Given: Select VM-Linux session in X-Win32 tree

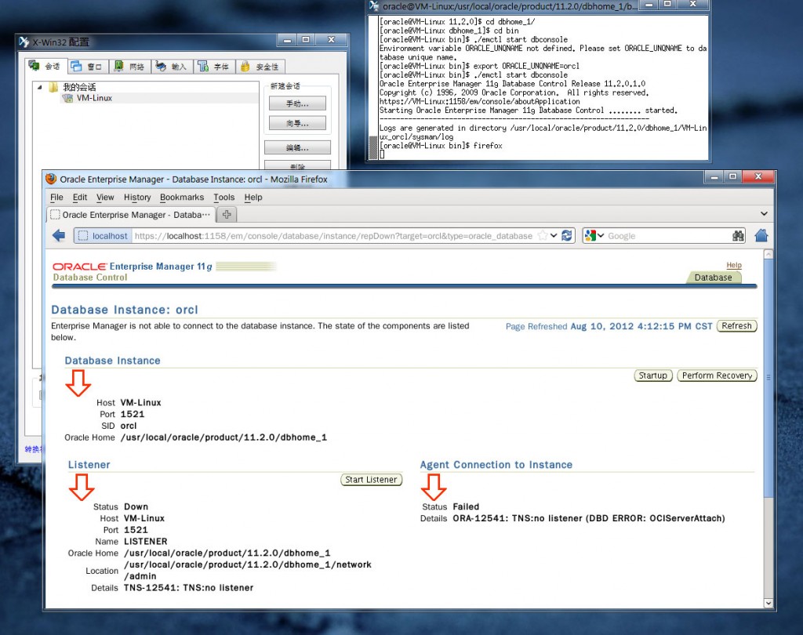Looking at the screenshot, I should click(x=94, y=98).
